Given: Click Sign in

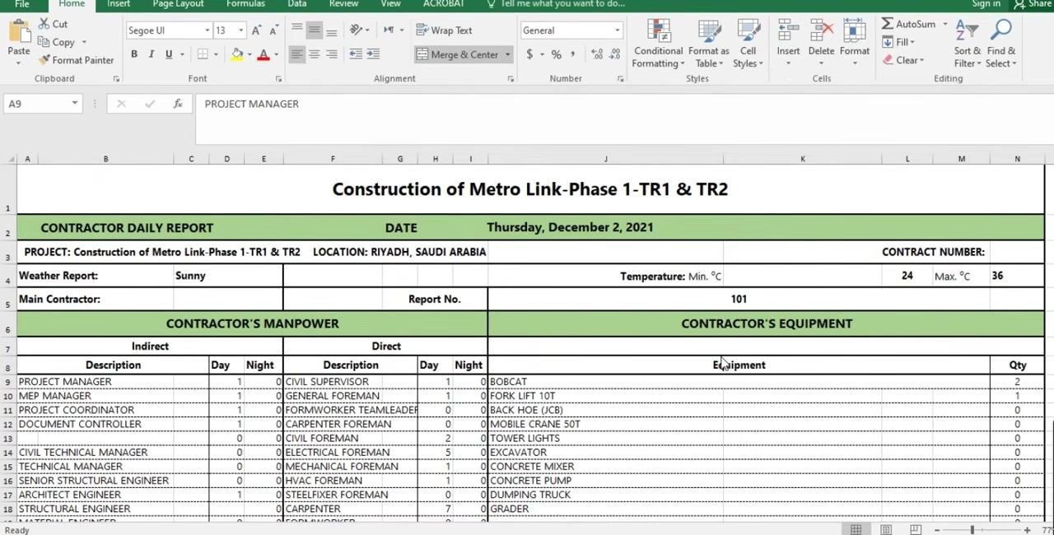Looking at the screenshot, I should pyautogui.click(x=986, y=4).
